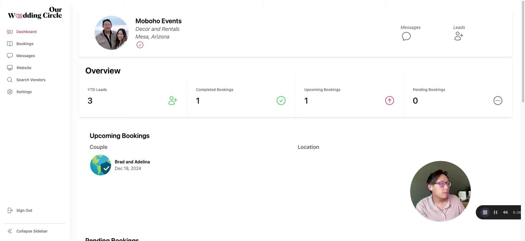This screenshot has height=241, width=525.
Task: Sign out of the account
Action: tap(24, 211)
